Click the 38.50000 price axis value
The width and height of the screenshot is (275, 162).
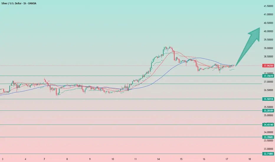(268, 57)
